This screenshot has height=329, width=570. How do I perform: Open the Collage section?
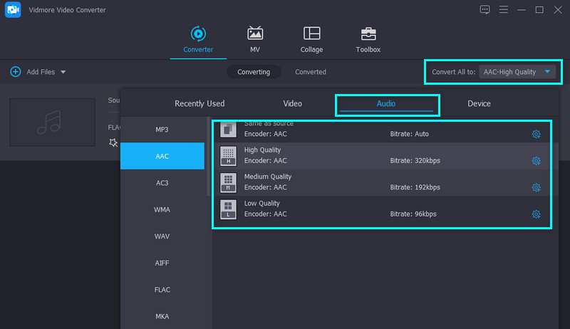(x=311, y=40)
